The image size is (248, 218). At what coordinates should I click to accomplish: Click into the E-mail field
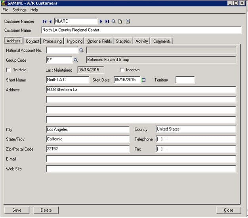[141, 159]
